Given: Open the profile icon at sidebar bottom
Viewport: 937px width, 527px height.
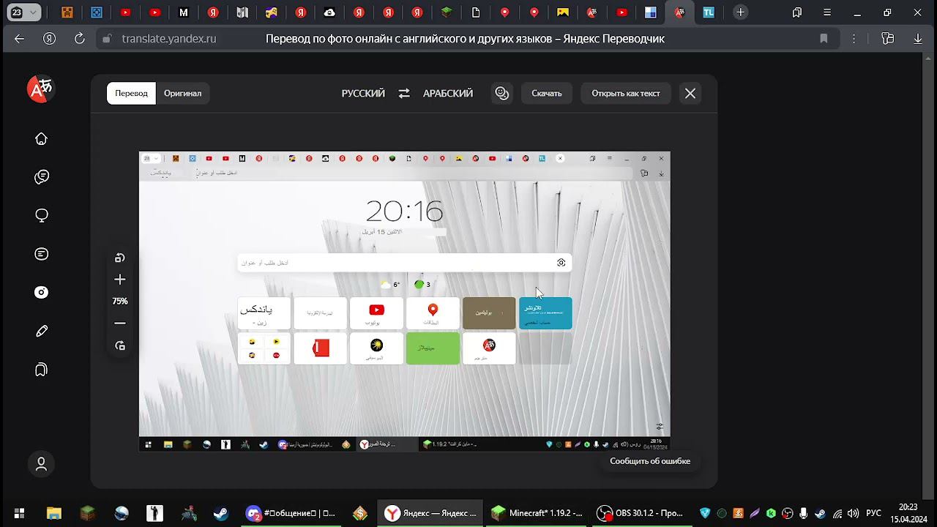Looking at the screenshot, I should tap(41, 464).
